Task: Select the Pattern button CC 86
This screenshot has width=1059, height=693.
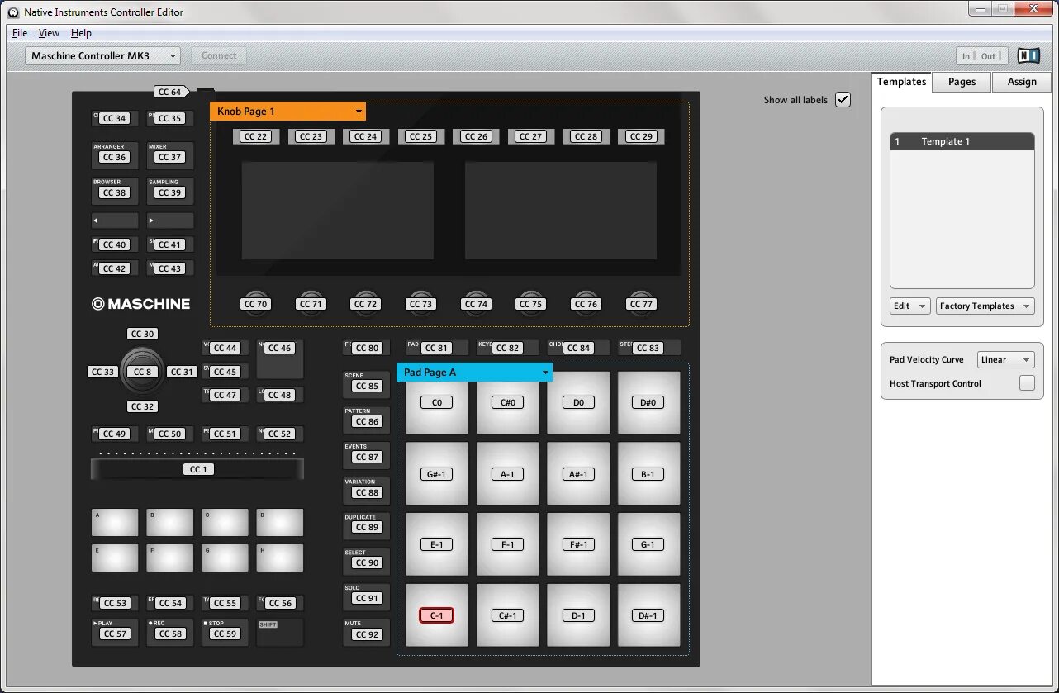Action: [x=366, y=419]
